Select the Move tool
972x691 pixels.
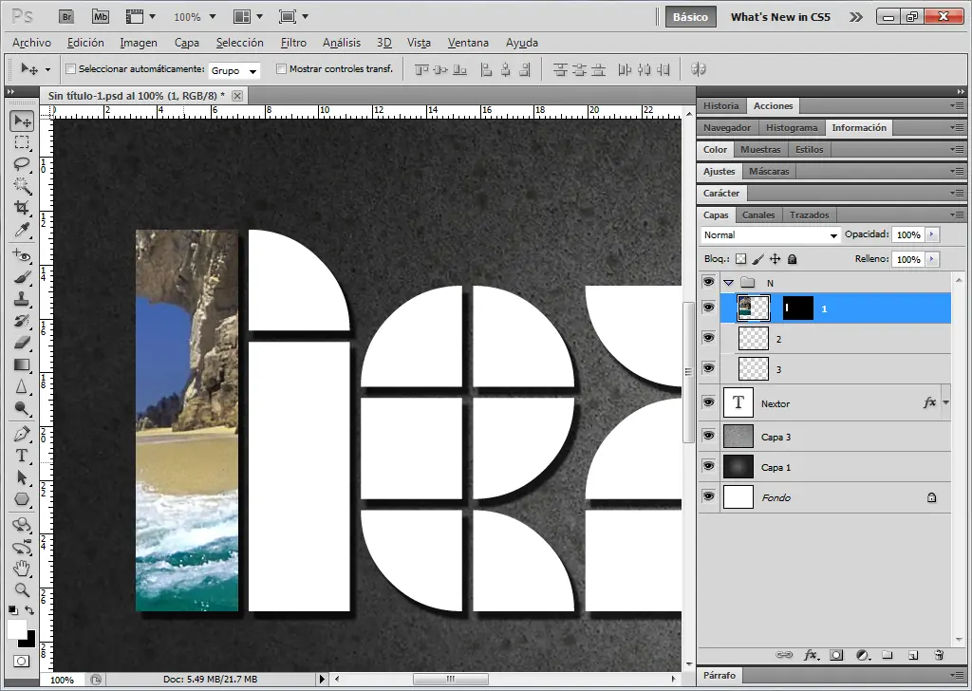tap(21, 121)
